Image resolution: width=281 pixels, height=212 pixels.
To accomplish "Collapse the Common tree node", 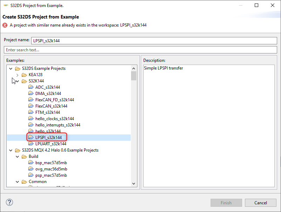I will [18, 182].
